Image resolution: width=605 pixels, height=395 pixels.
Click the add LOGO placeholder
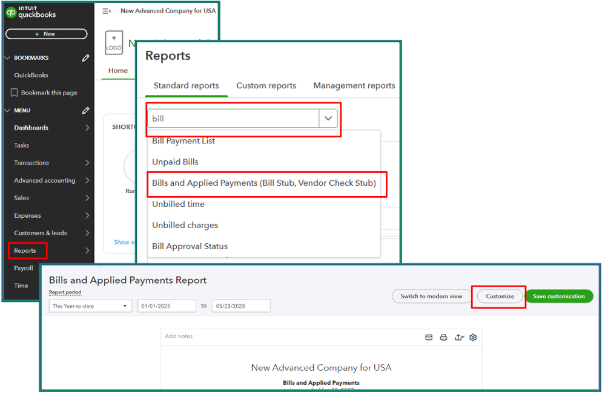(114, 43)
